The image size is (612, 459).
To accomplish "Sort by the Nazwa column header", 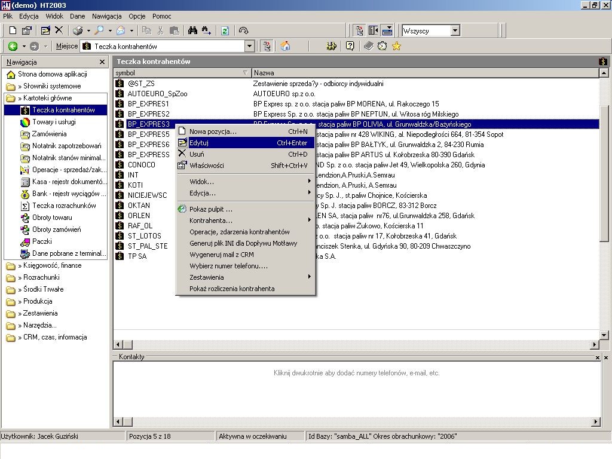I will [425, 72].
